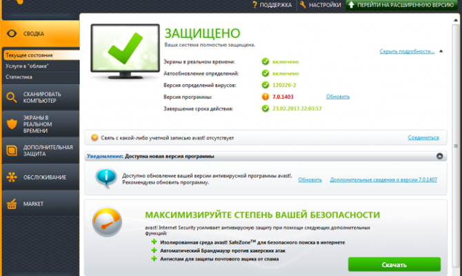
Task: Click the vertical scrollbar thumb
Action: coord(456,146)
